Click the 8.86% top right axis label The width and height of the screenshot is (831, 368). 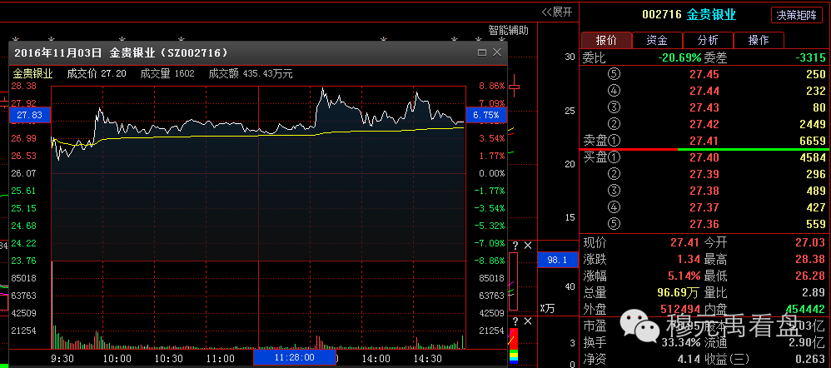click(x=491, y=86)
